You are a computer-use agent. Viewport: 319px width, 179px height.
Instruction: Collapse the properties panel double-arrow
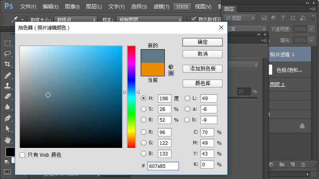tap(258, 35)
